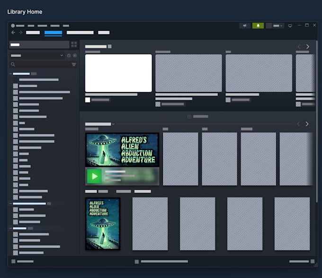Click the magnifier search icon in sidebar

coord(13,65)
